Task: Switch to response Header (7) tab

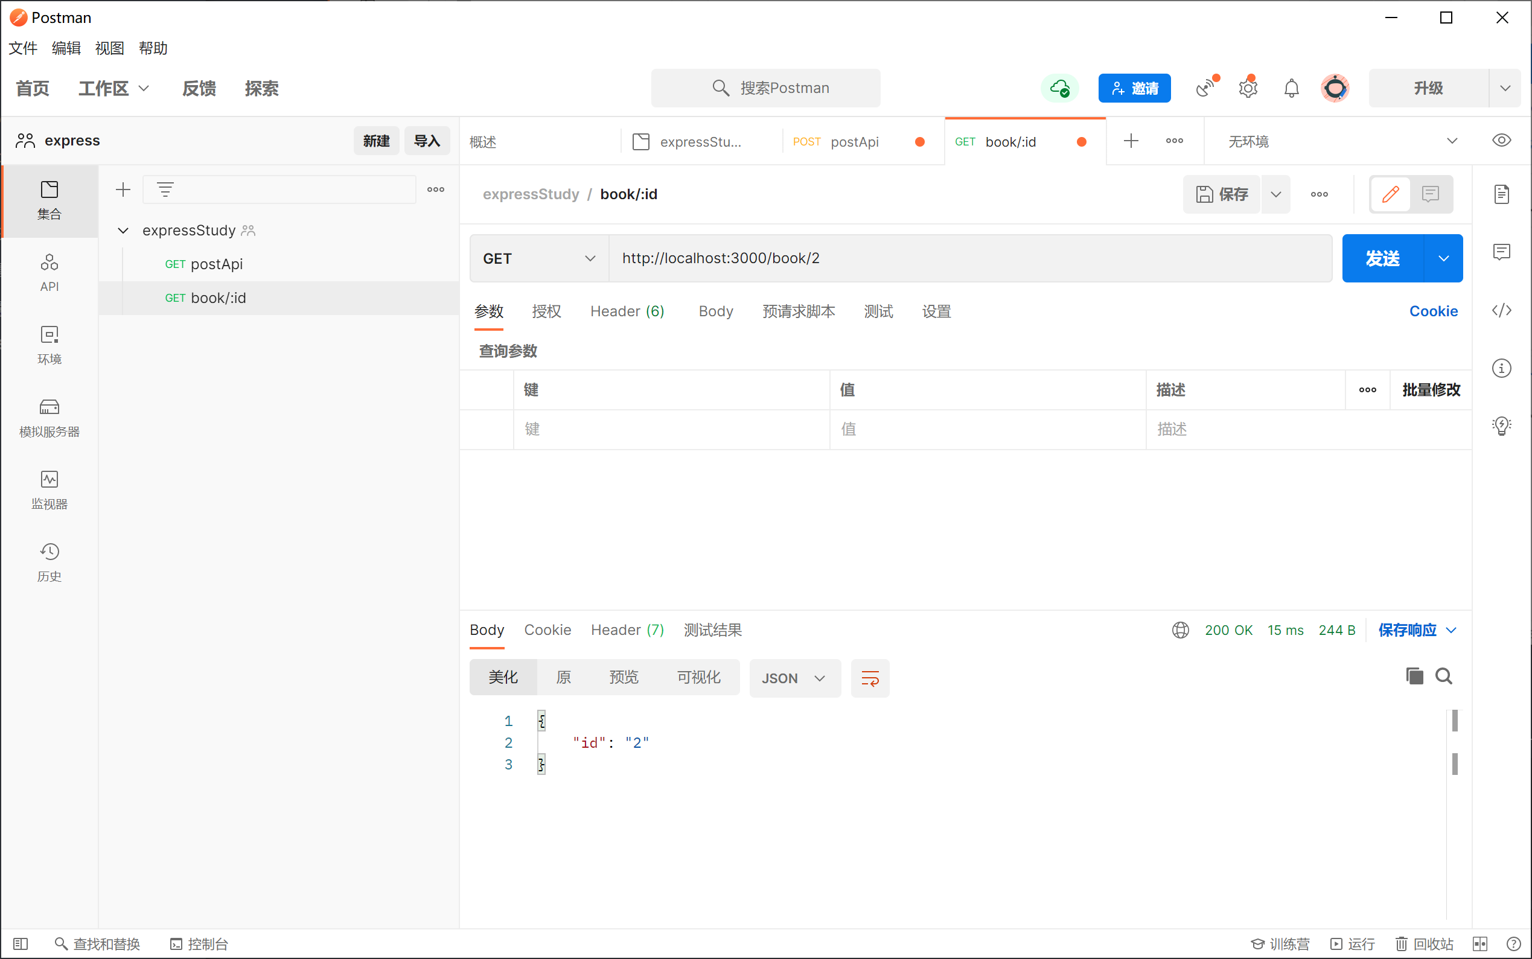Action: (x=627, y=630)
